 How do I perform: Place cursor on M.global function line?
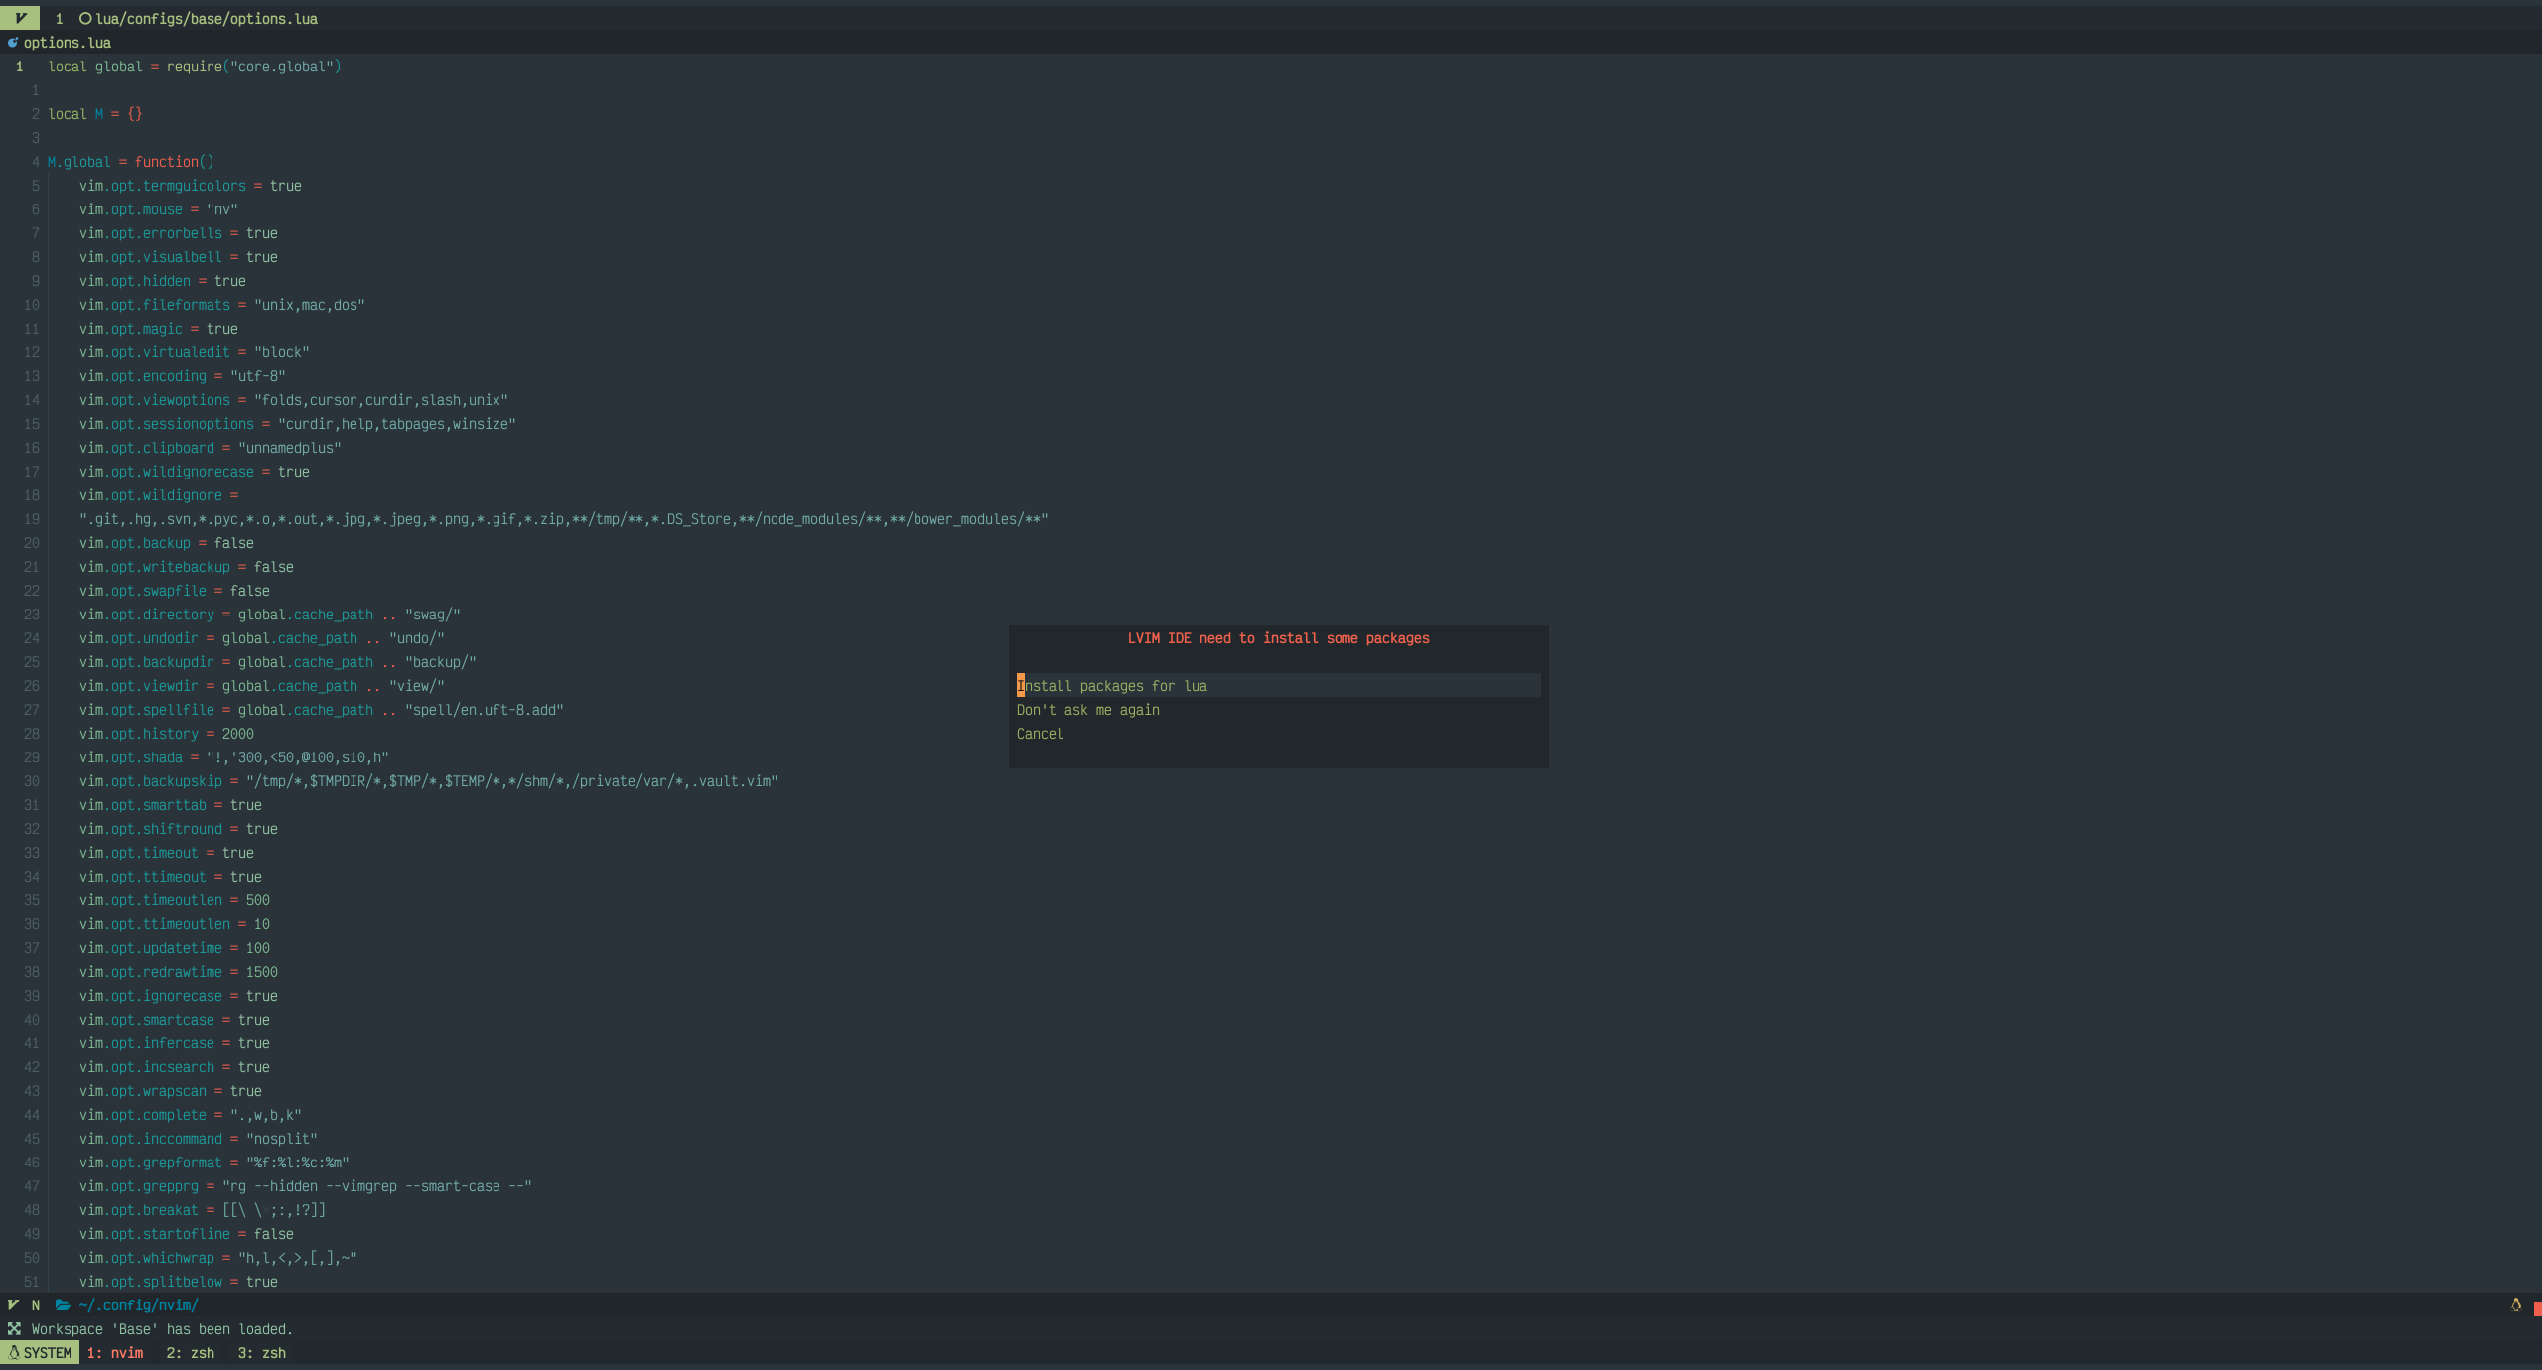[130, 162]
